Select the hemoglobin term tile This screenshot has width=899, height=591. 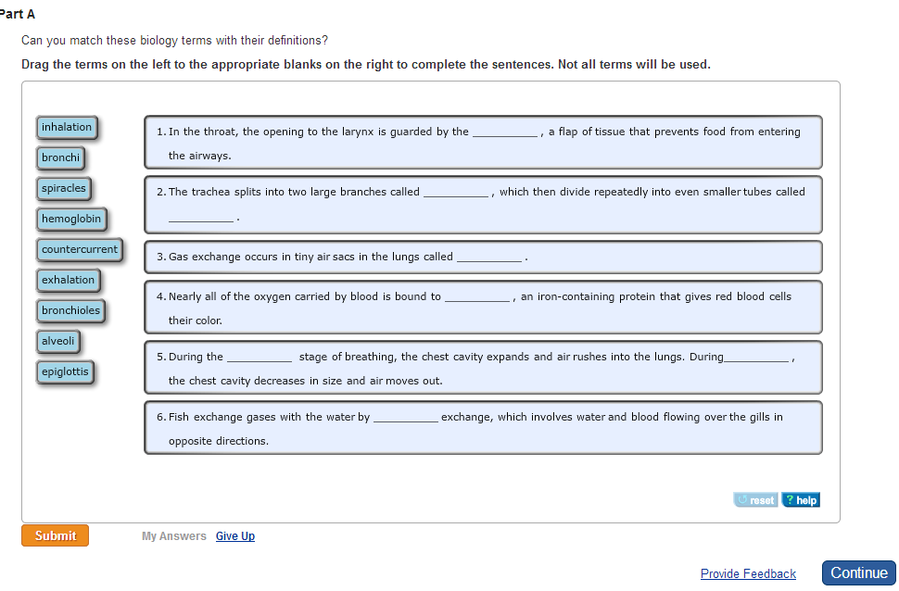[x=71, y=219]
